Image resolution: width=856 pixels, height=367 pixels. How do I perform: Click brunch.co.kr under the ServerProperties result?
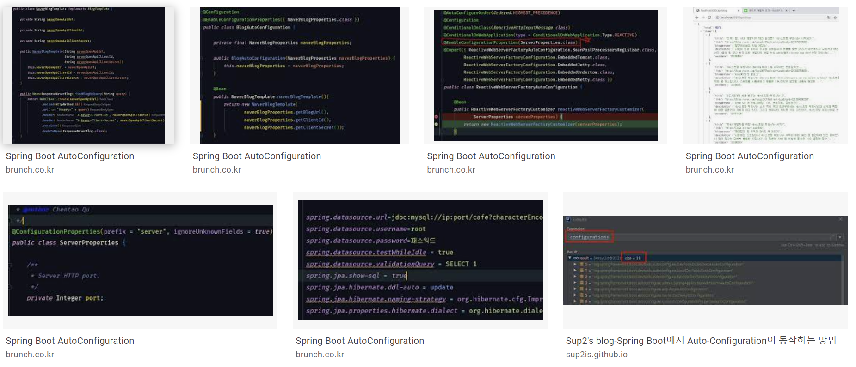[30, 355]
